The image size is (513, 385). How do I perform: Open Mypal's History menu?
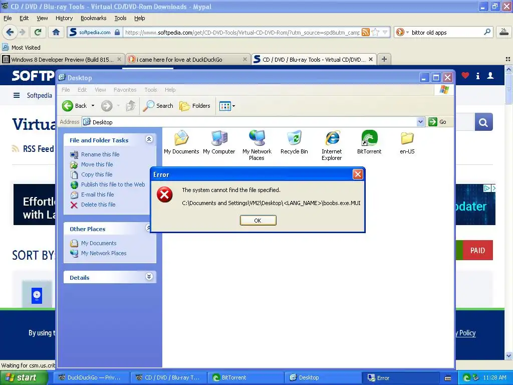pyautogui.click(x=64, y=19)
